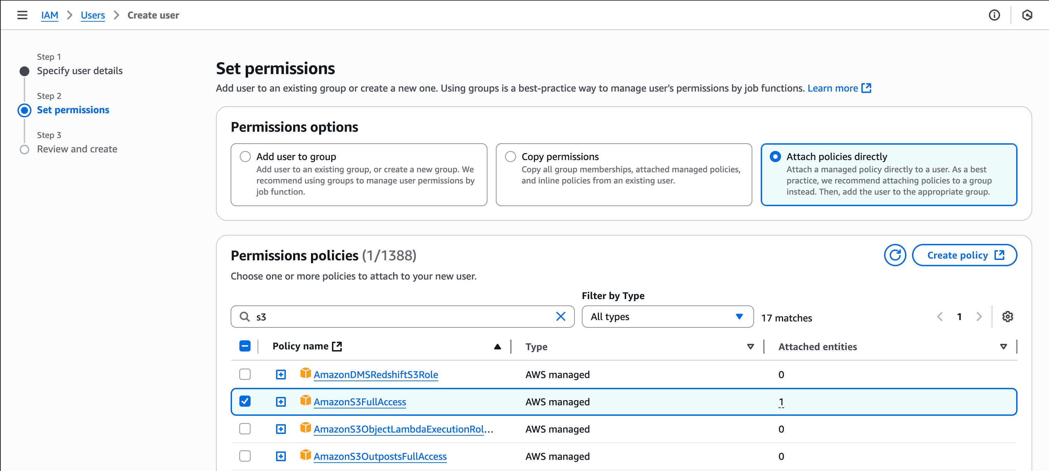Screen dimensions: 1049x471
Task: Navigate to Users breadcrumb
Action: coord(93,15)
